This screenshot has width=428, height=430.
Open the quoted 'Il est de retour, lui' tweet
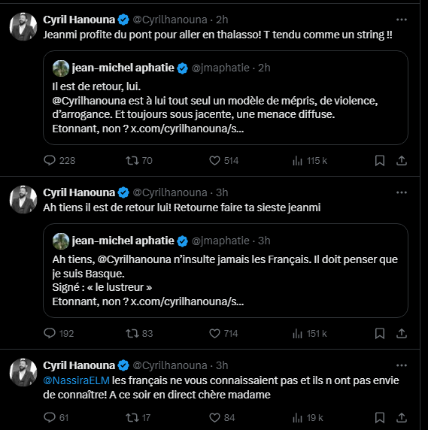tap(226, 98)
